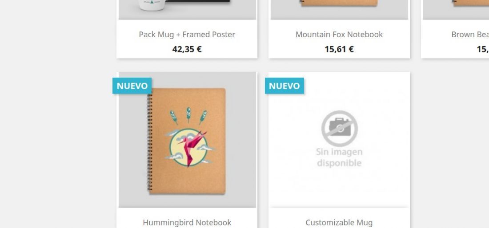489x228 pixels.
Task: Click the 42,35 € price label
Action: coord(187,49)
